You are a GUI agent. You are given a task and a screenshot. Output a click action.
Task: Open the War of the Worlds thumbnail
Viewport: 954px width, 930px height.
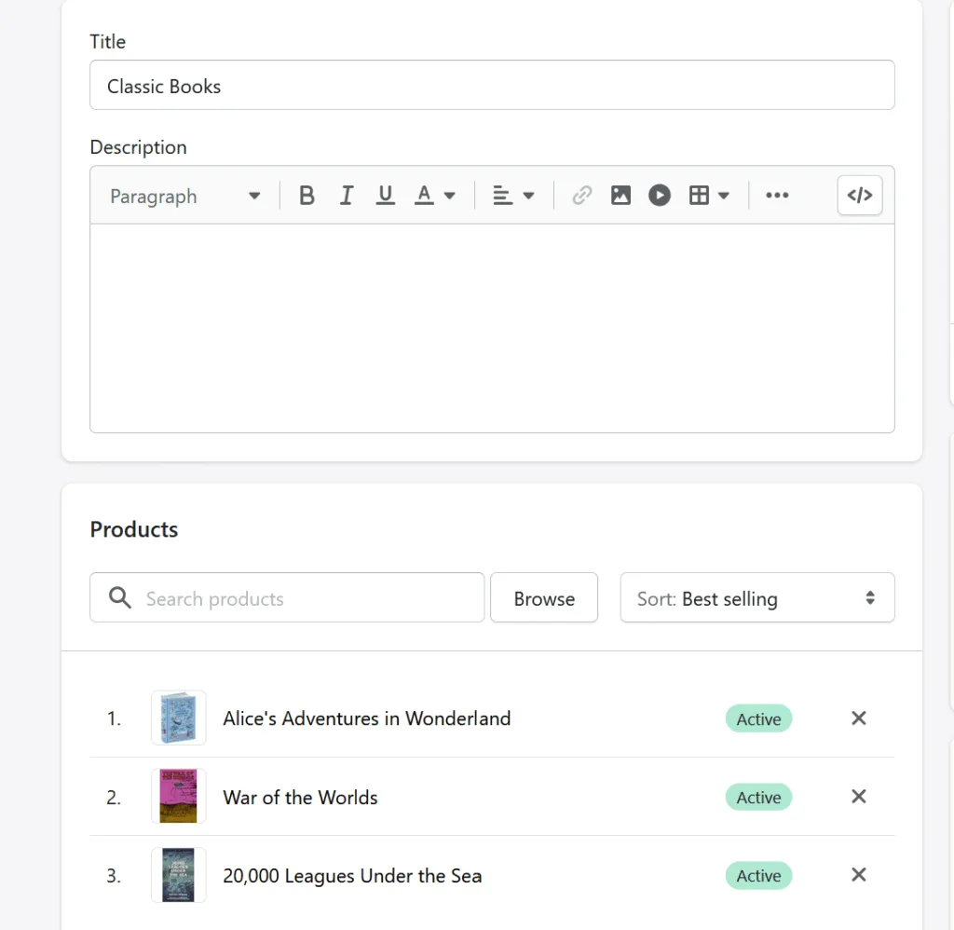tap(178, 797)
